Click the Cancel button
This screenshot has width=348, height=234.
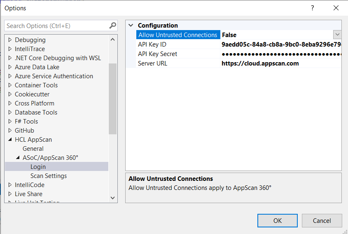(322, 220)
